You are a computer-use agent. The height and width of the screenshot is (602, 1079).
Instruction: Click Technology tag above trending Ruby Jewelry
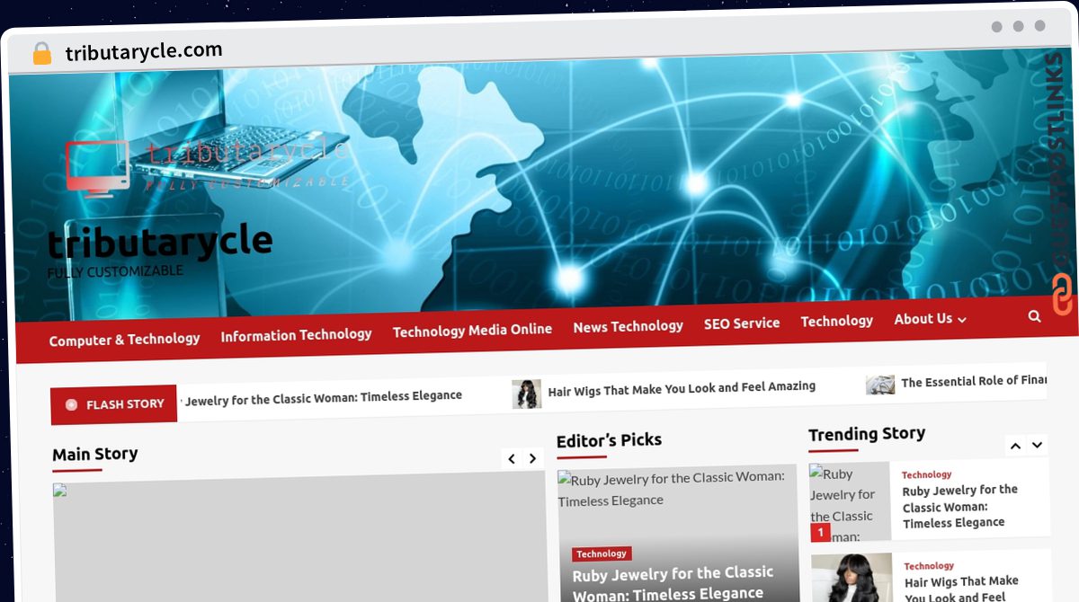(927, 474)
